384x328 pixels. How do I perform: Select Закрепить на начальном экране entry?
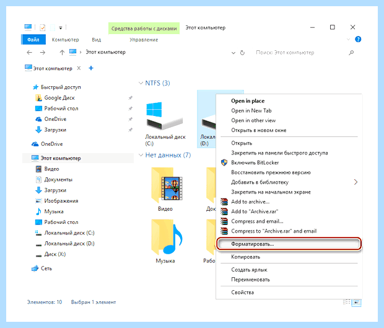(x=271, y=192)
